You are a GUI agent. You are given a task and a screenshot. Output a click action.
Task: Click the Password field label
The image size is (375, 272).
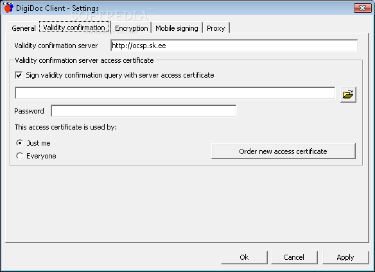click(x=29, y=111)
